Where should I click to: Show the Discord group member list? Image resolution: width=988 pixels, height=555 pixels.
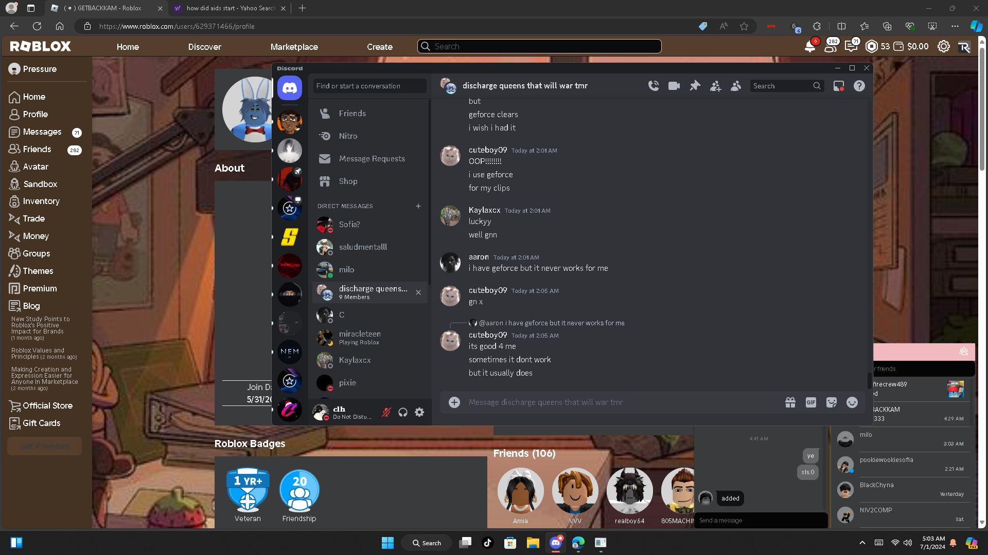click(736, 86)
